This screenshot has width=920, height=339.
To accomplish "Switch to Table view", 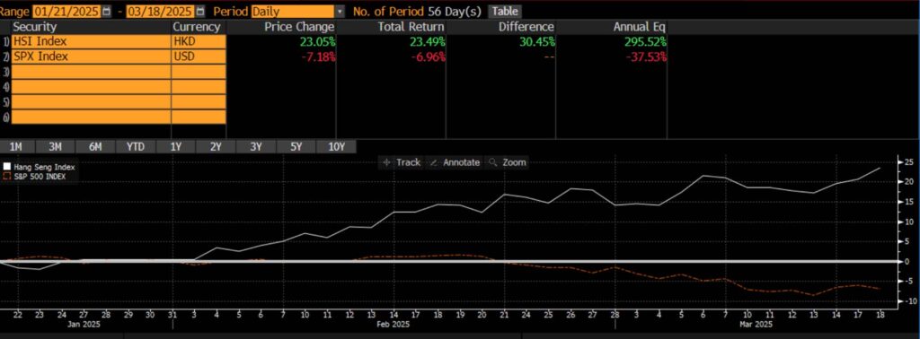I will click(x=504, y=11).
